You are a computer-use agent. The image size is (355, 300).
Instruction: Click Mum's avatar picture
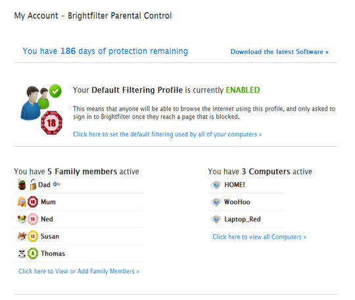click(22, 202)
